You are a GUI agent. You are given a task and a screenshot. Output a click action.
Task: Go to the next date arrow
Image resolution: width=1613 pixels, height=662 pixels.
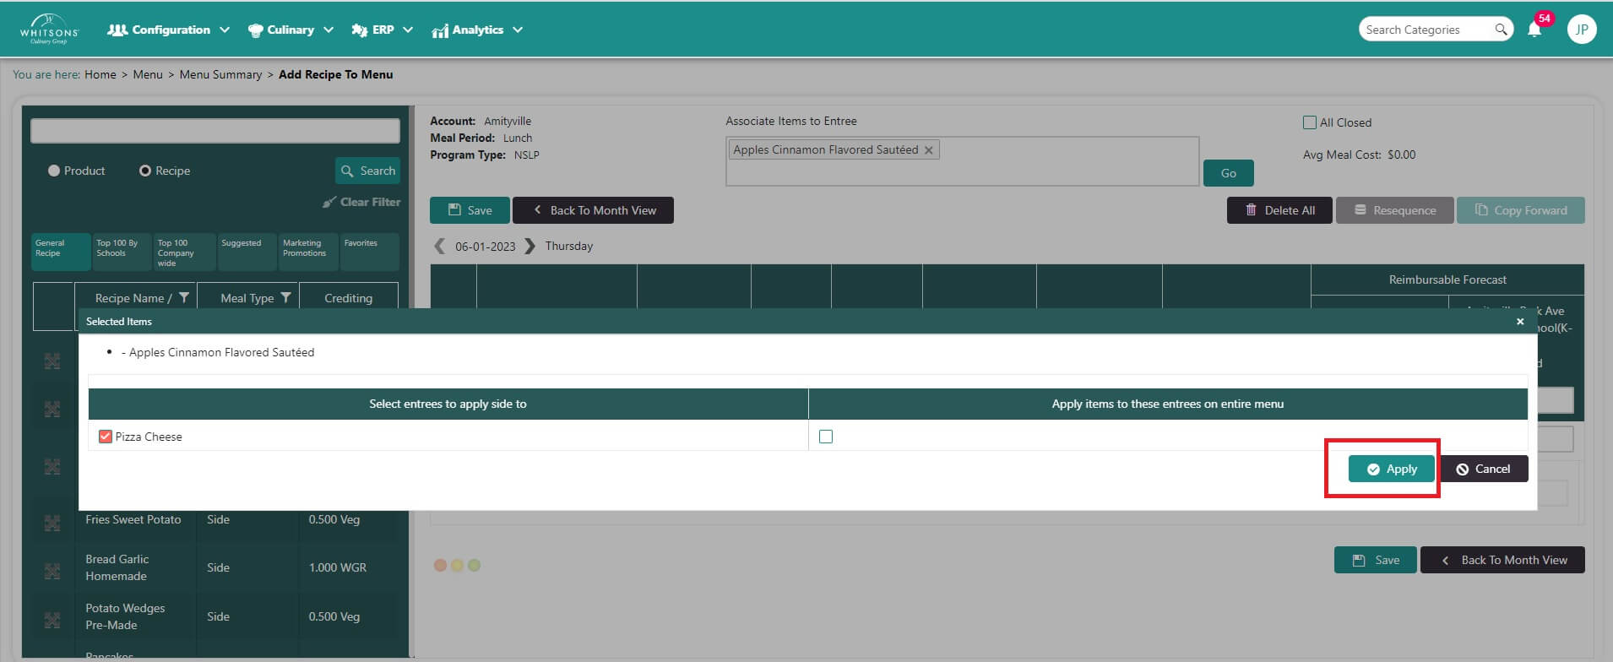coord(530,247)
